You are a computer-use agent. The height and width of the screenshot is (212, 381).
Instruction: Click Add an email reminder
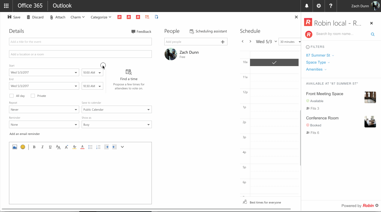[x=25, y=134]
